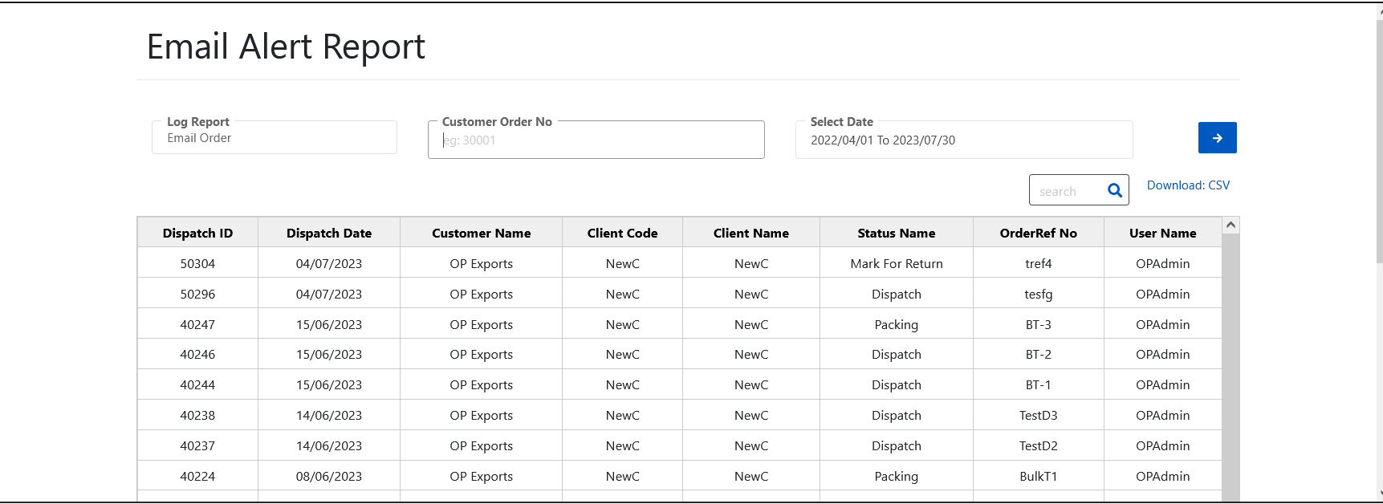The height and width of the screenshot is (504, 1383).
Task: Sort by Dispatch ID column header
Action: pos(197,233)
